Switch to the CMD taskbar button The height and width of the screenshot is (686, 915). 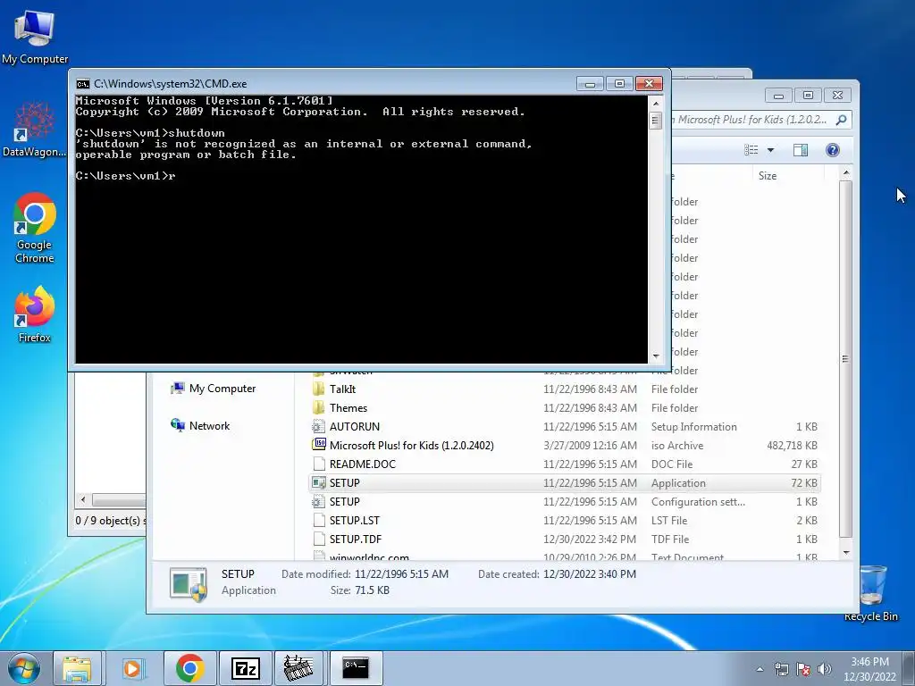tap(356, 668)
